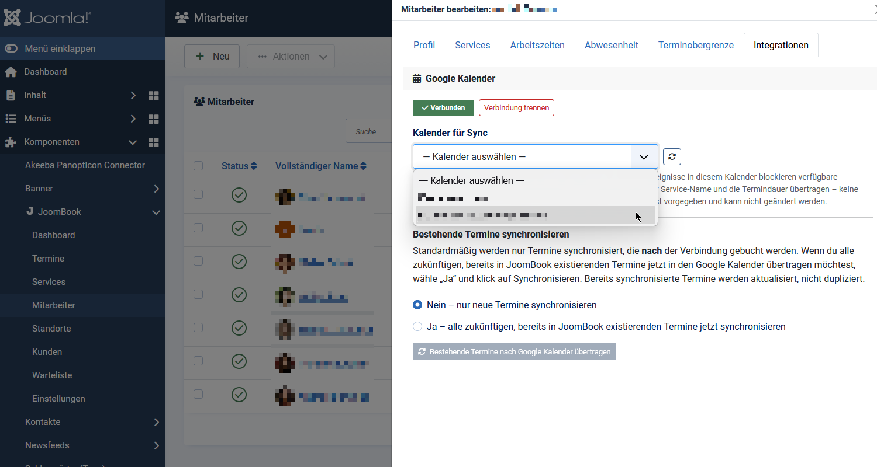877x467 pixels.
Task: Open the Aktionen dropdown
Action: 291,57
